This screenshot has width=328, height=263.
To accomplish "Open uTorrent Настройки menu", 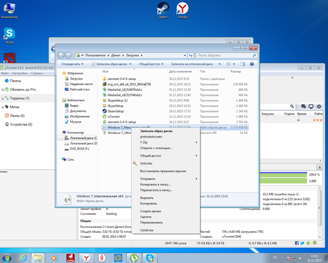I will (20, 73).
